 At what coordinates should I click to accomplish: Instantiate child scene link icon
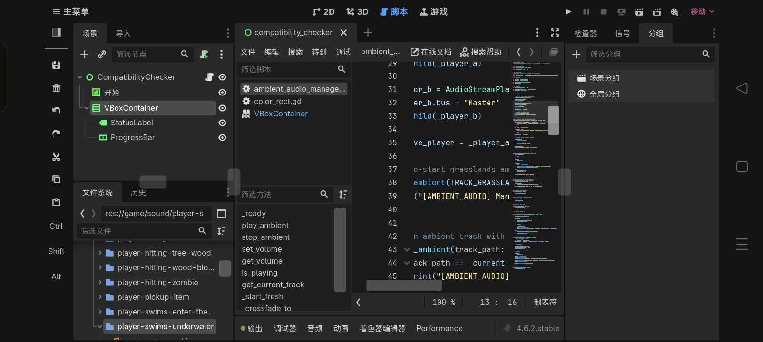point(102,54)
